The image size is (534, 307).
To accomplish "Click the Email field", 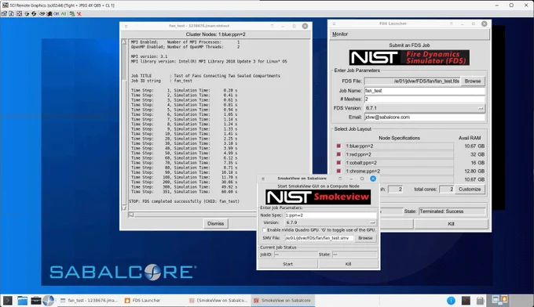I will [x=425, y=117].
